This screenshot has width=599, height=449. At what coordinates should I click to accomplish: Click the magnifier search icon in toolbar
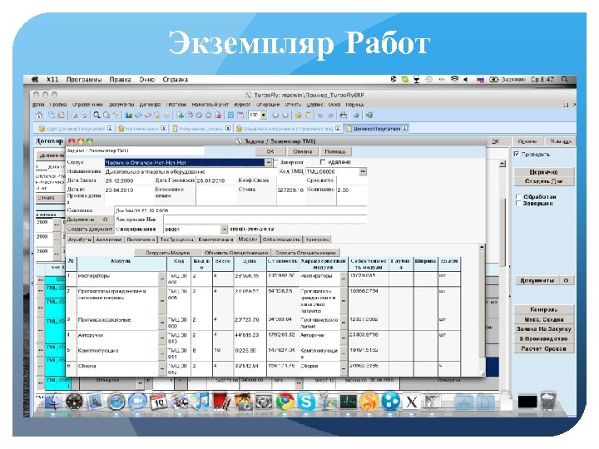tap(97, 115)
